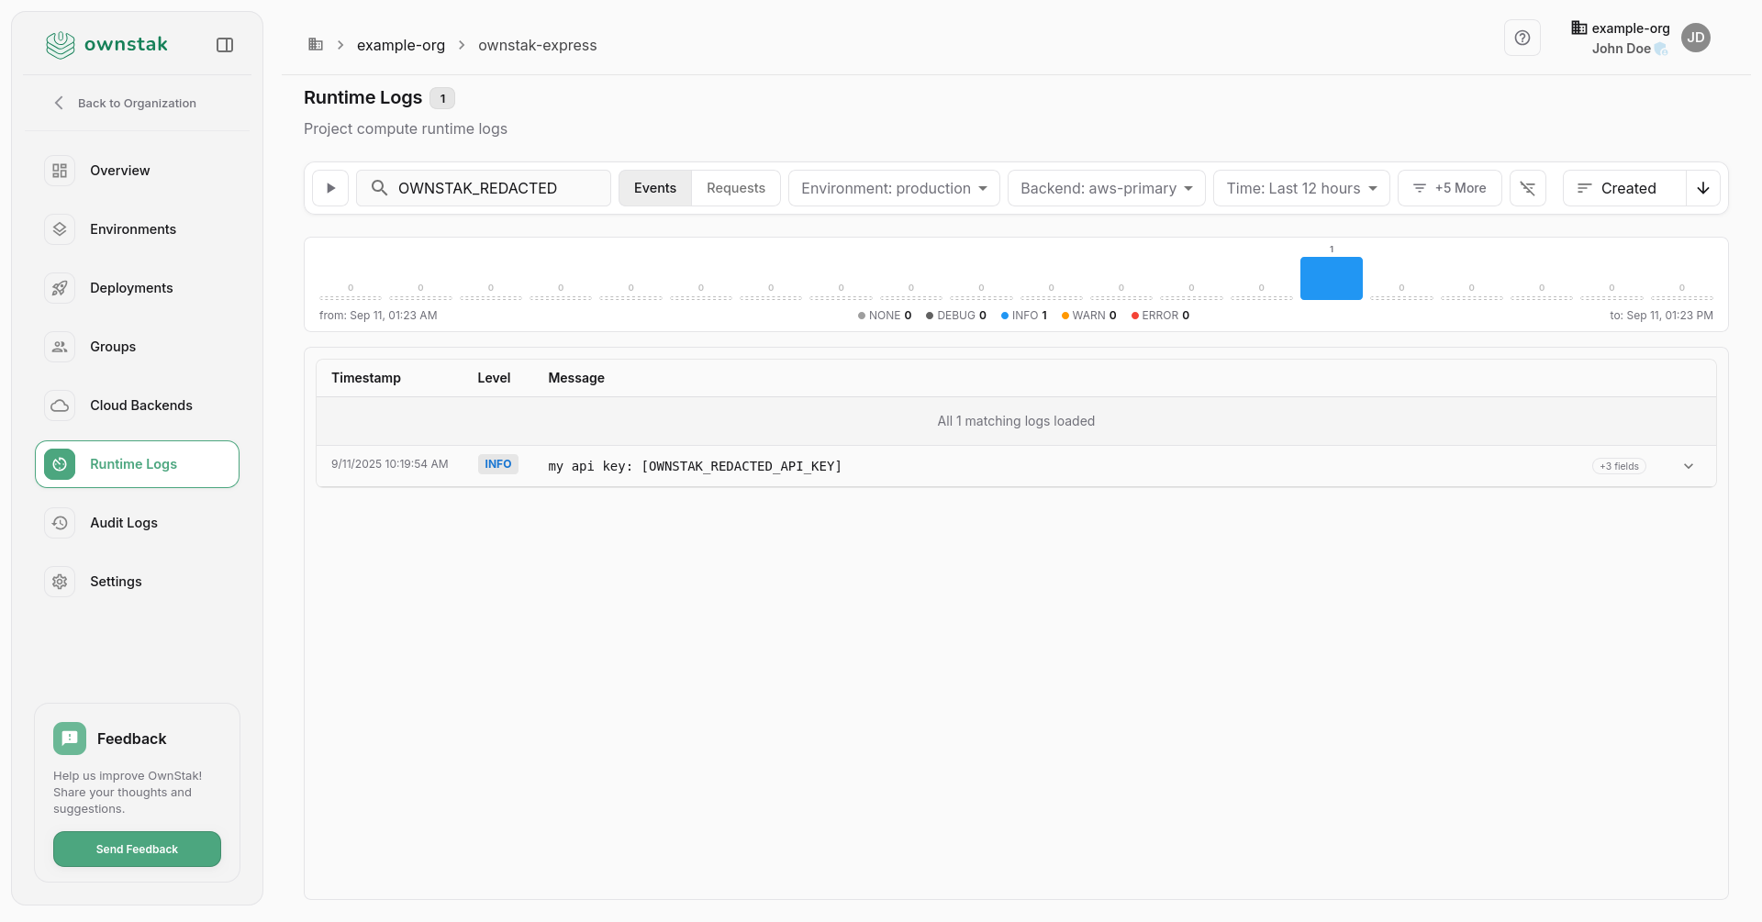
Task: Open Cloud Backends from sidebar
Action: (x=140, y=405)
